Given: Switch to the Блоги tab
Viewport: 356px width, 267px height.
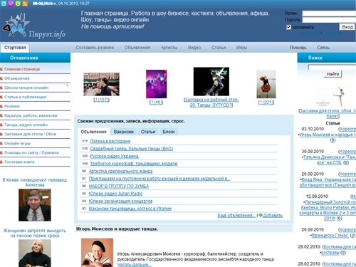Looking at the screenshot, I should (169, 132).
